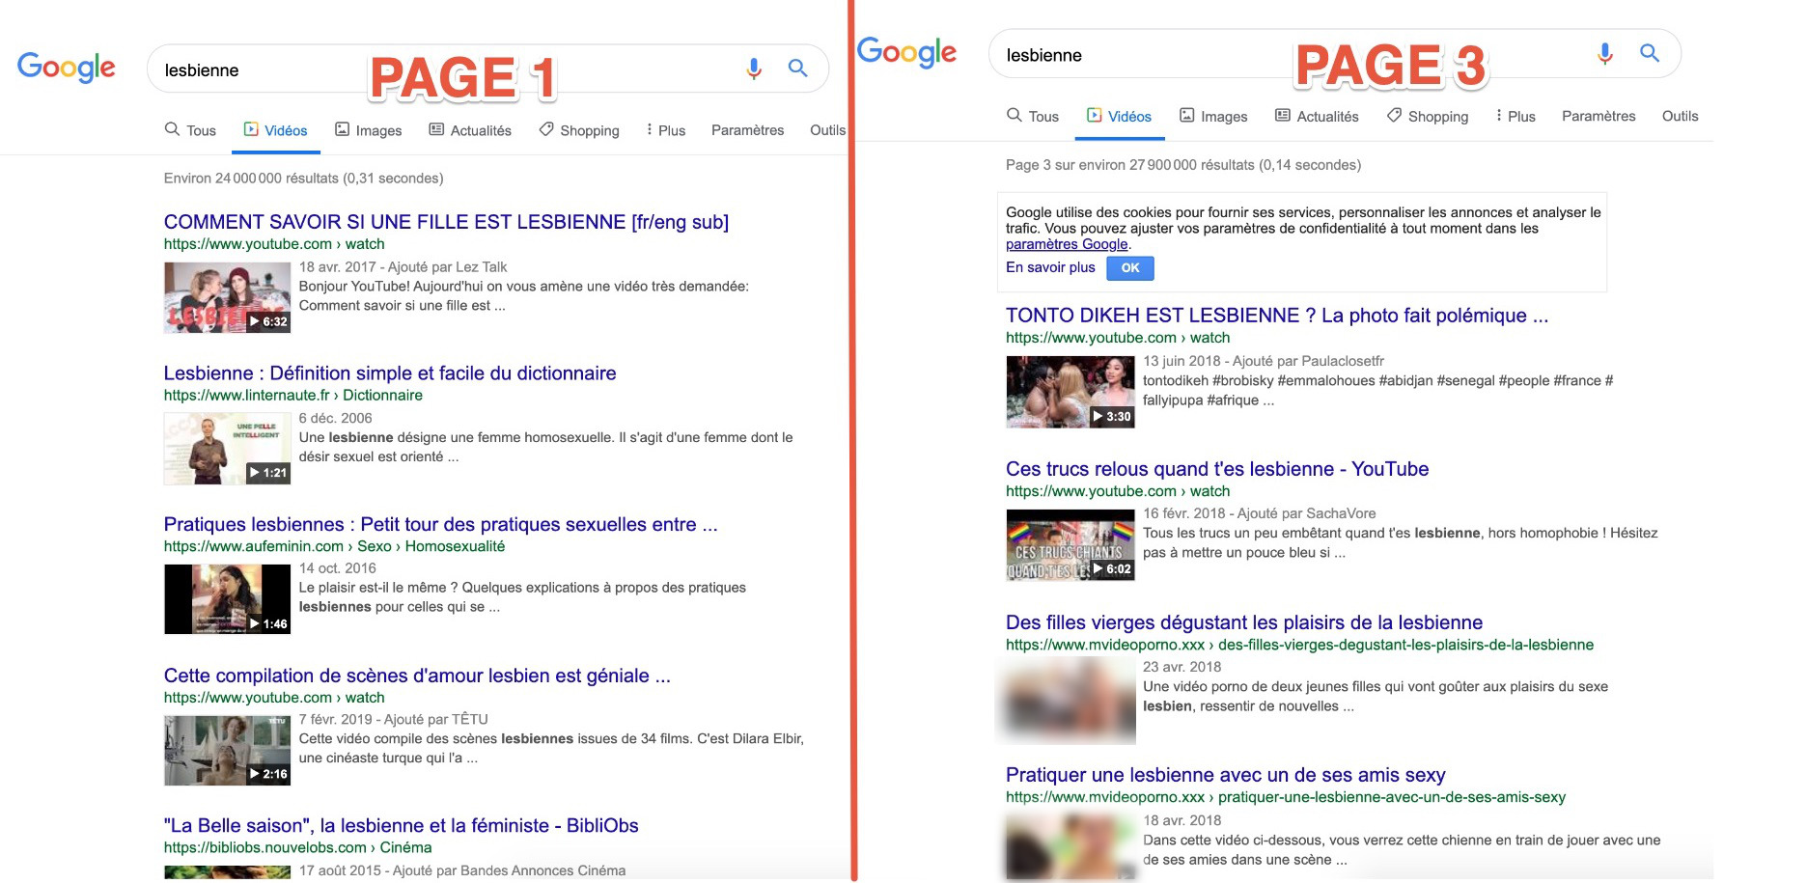1807x883 pixels.
Task: Expand the Plus menu on Page 3
Action: (x=1515, y=116)
